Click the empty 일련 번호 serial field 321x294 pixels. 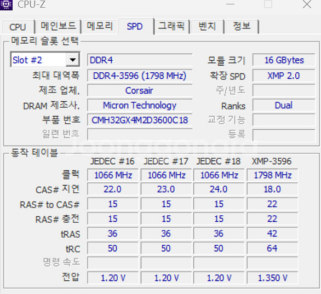point(140,135)
